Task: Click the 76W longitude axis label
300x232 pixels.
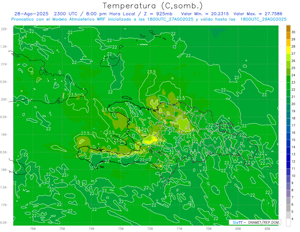Action: [x=33, y=229]
